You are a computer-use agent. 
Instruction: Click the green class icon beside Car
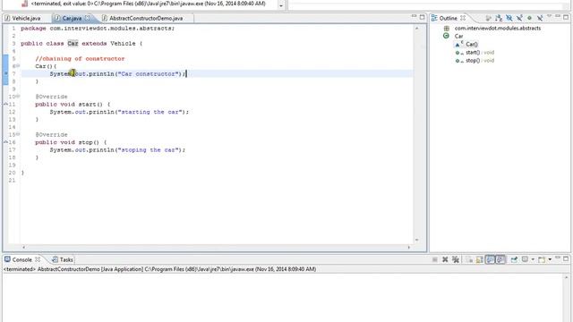(x=446, y=36)
